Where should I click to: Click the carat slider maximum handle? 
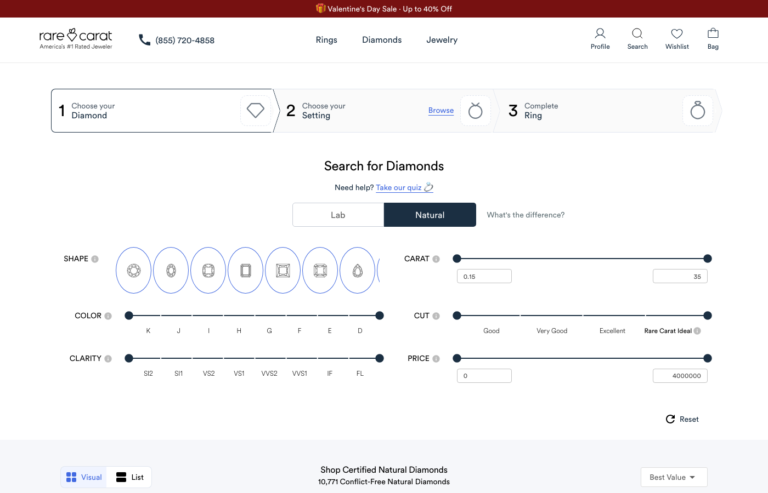pos(708,259)
